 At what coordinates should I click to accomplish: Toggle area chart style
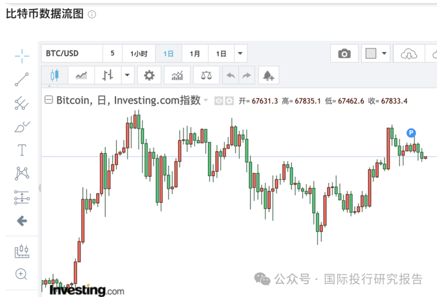click(x=81, y=75)
